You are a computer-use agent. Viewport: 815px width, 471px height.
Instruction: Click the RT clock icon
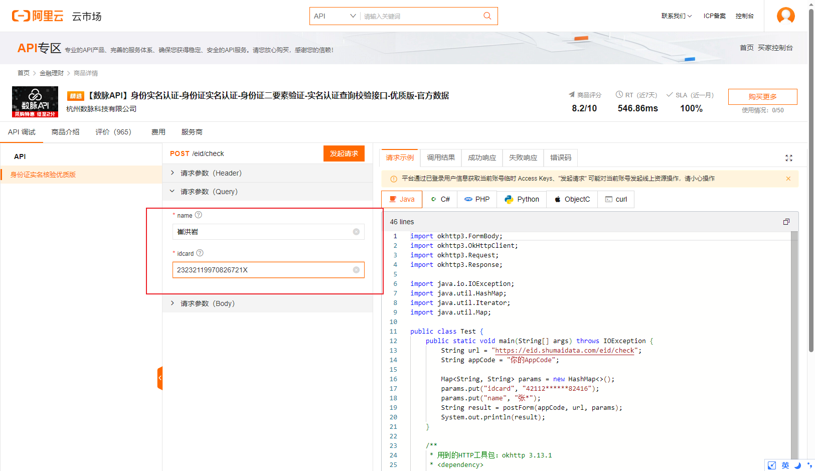619,95
